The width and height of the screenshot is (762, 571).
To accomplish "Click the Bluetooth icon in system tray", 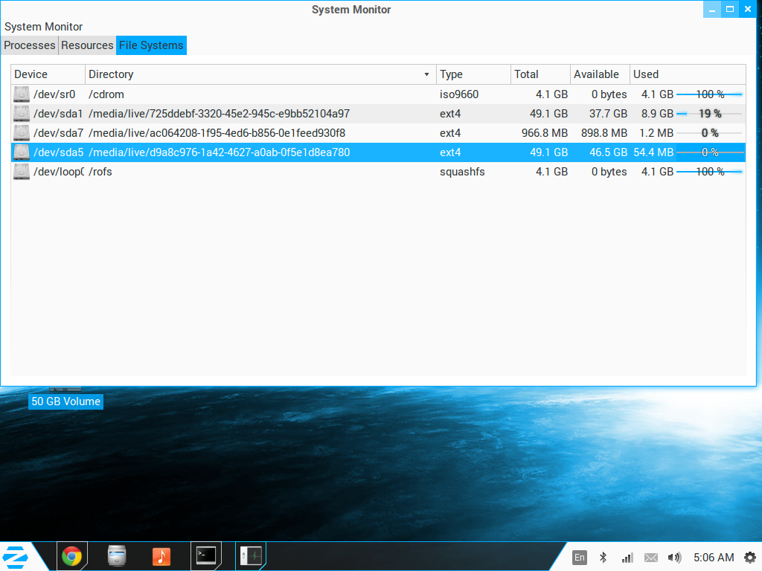I will [603, 558].
